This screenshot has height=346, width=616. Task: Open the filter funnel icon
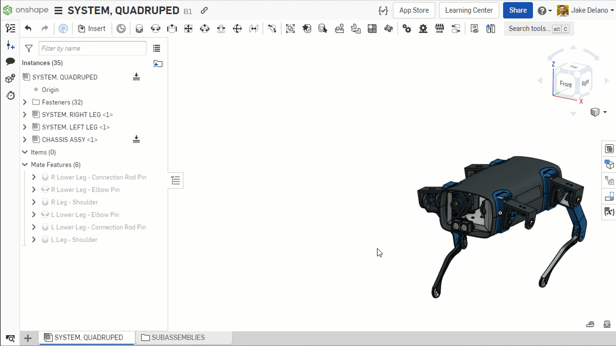tap(29, 48)
